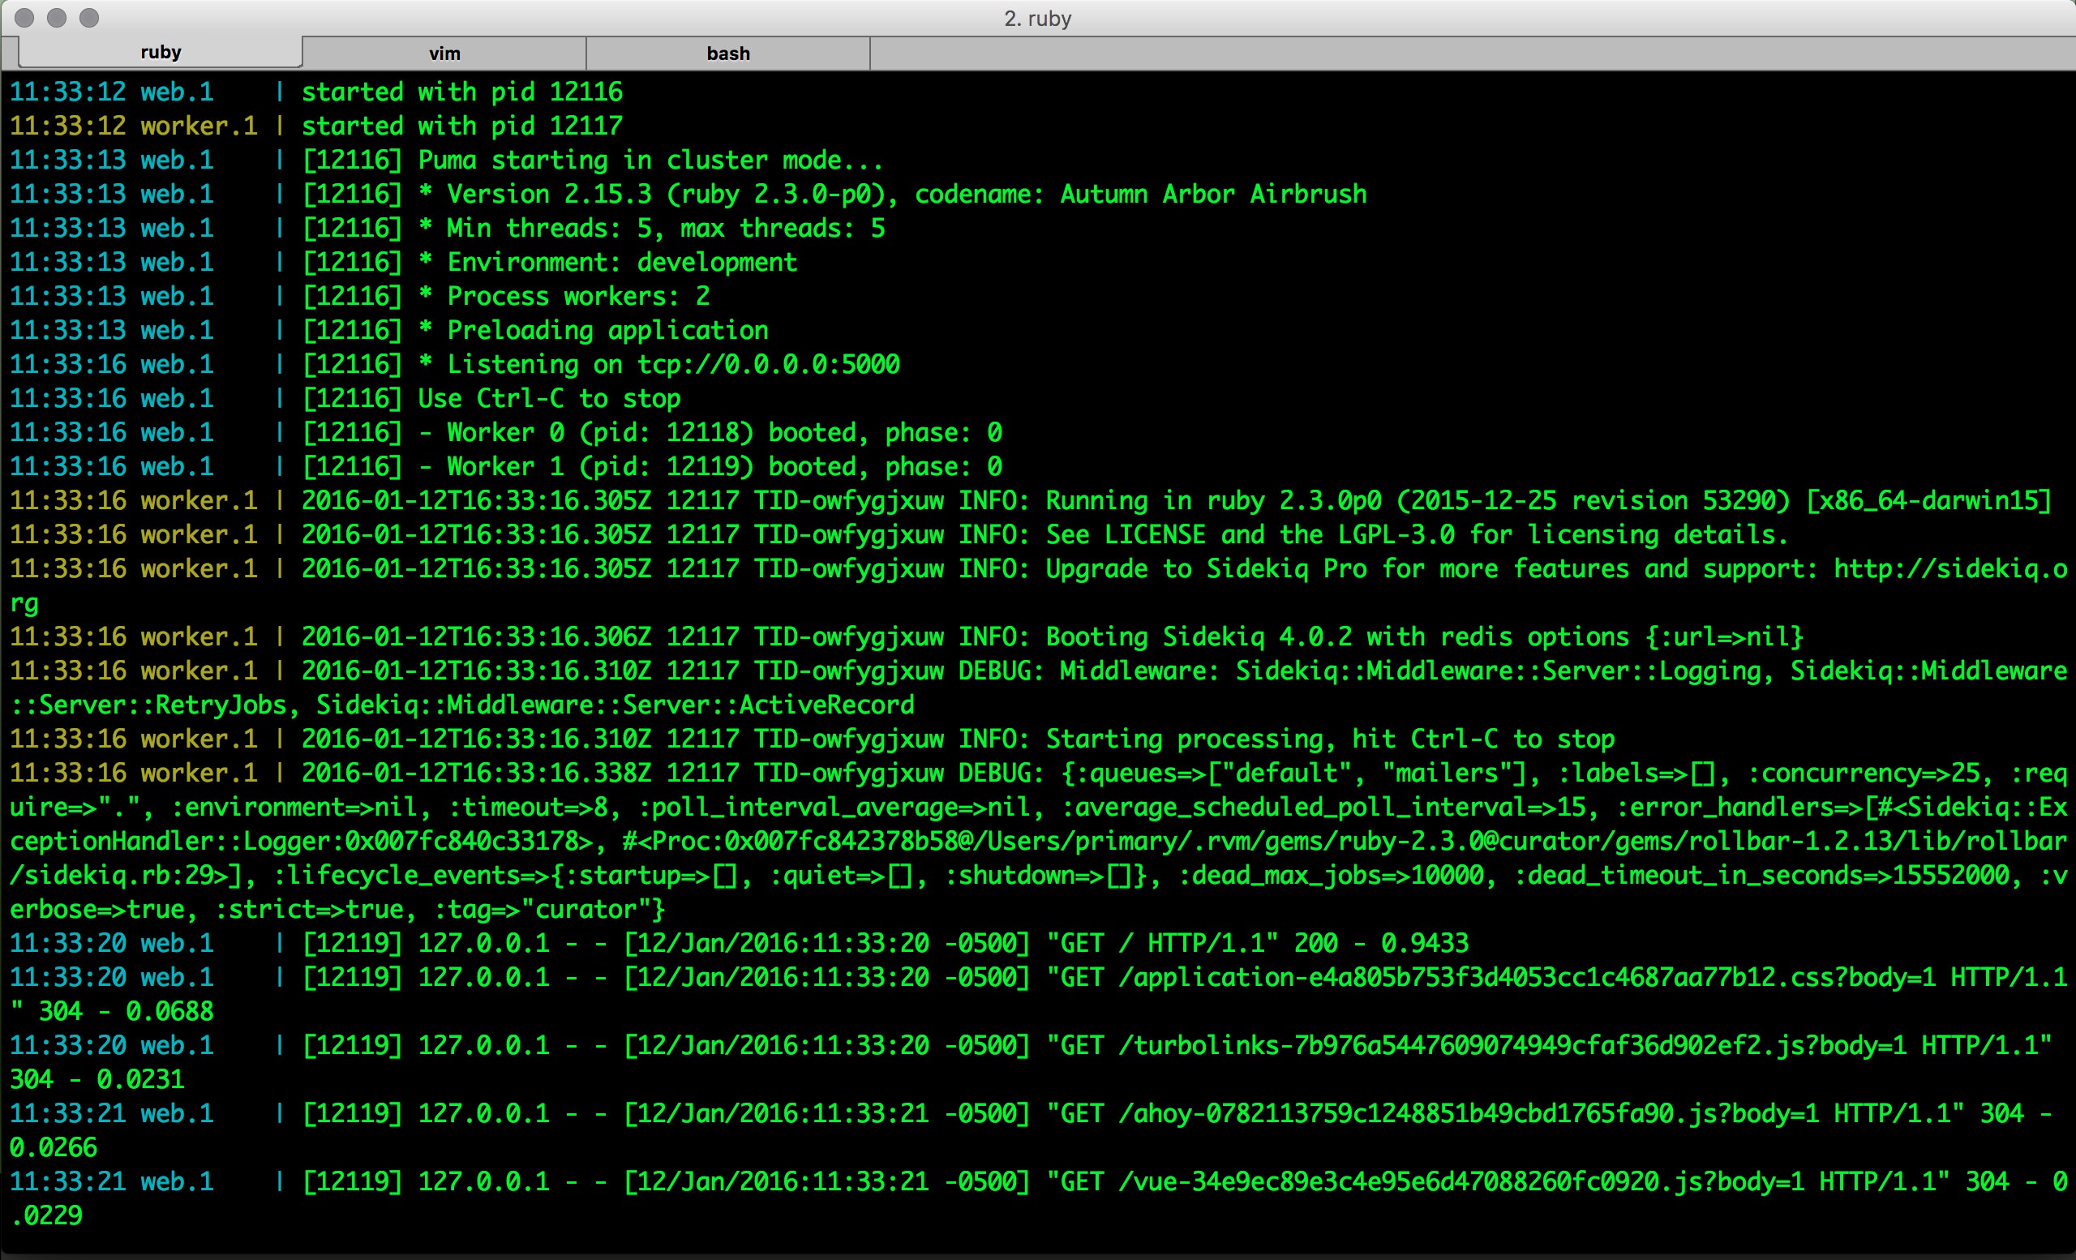The width and height of the screenshot is (2076, 1260).
Task: Switch to the vim tab
Action: [x=444, y=53]
